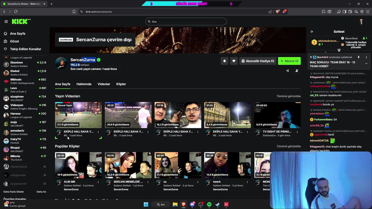The height and width of the screenshot is (209, 372).
Task: Open sizophren's channel in the sidebar
Action: point(25,98)
